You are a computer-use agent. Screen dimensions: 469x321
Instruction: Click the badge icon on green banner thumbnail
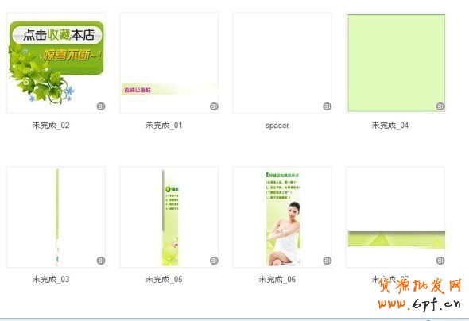(x=440, y=261)
